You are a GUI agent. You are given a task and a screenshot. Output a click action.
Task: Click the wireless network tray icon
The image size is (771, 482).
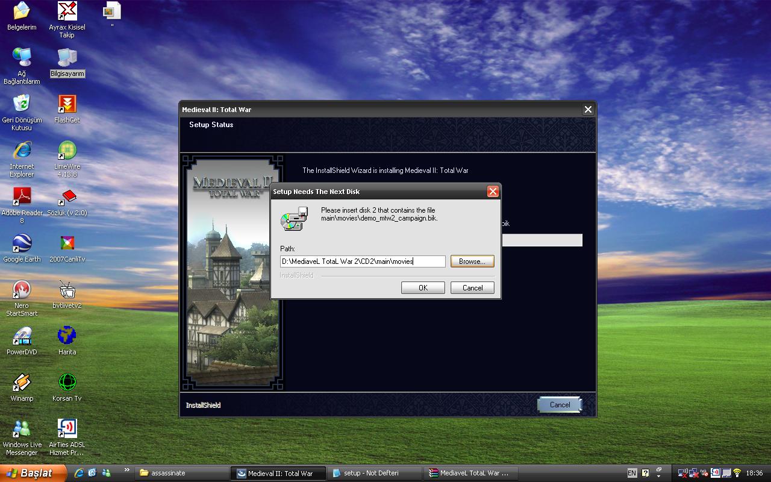point(737,473)
